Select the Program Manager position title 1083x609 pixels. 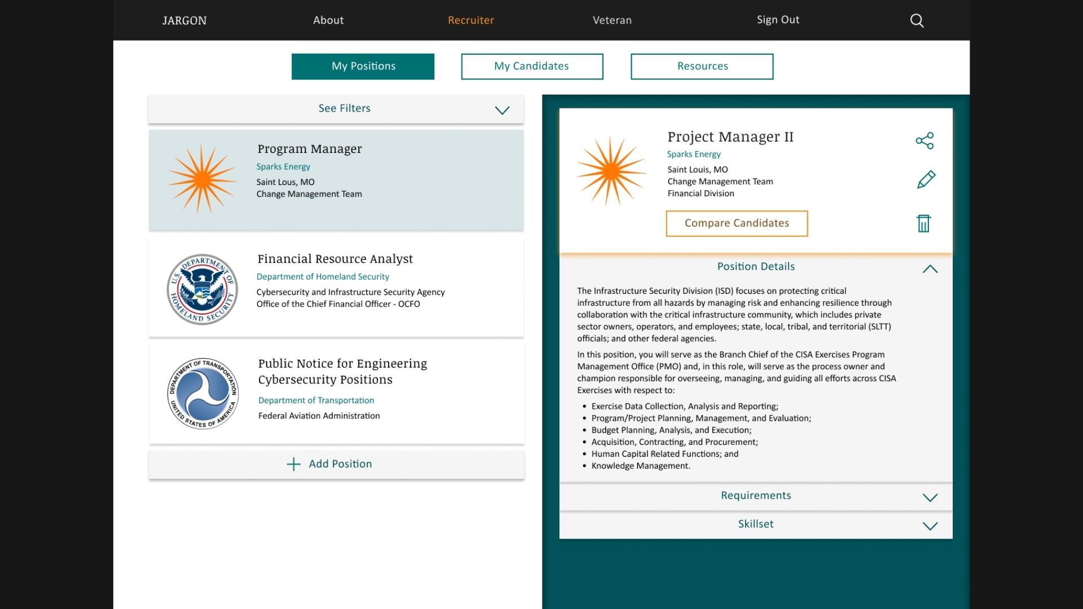point(310,149)
